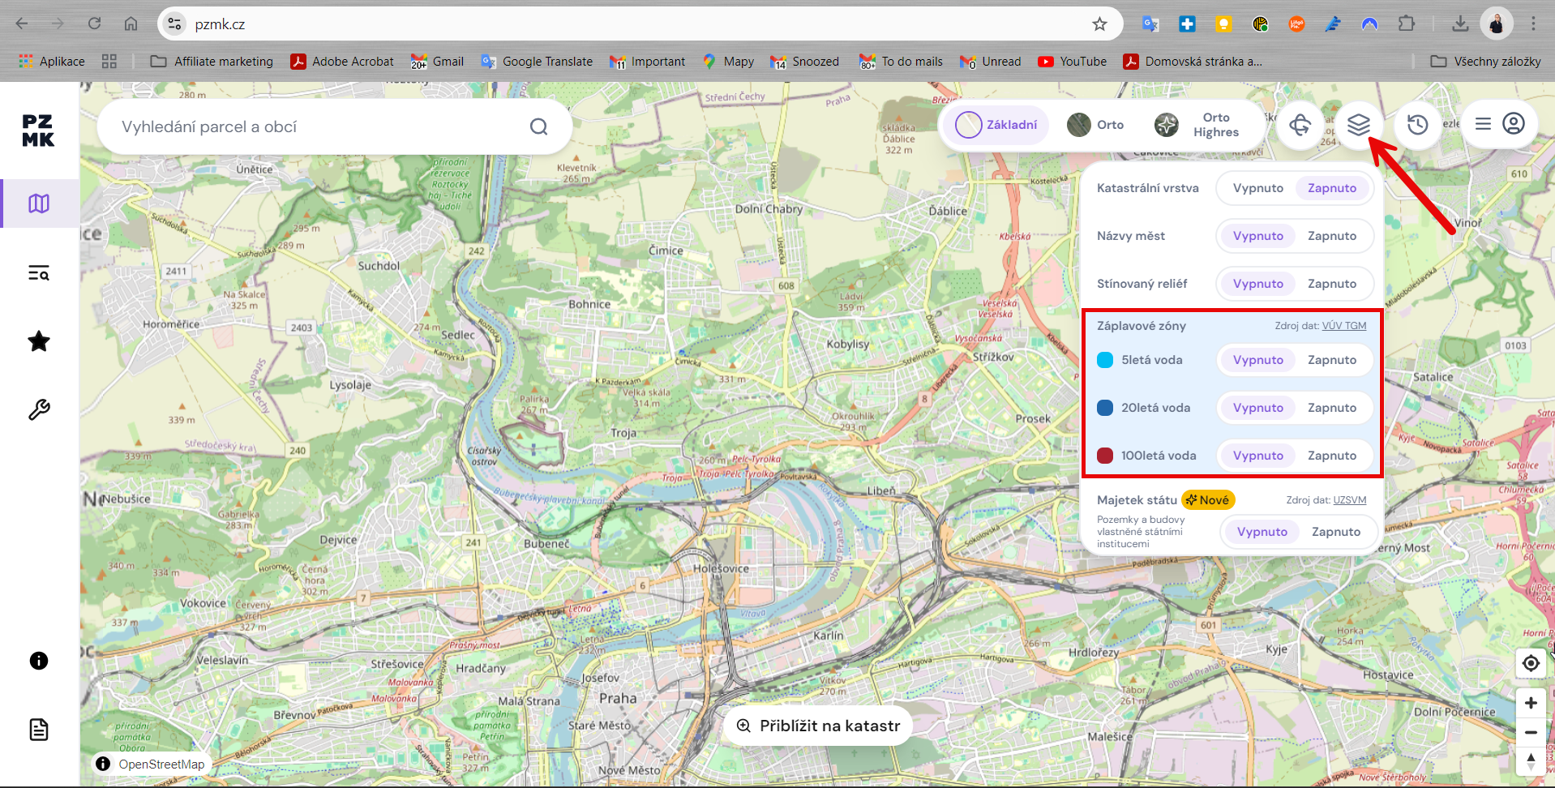The width and height of the screenshot is (1555, 788).
Task: Switch Katastrální vrstva to Vypnuto
Action: tap(1257, 188)
